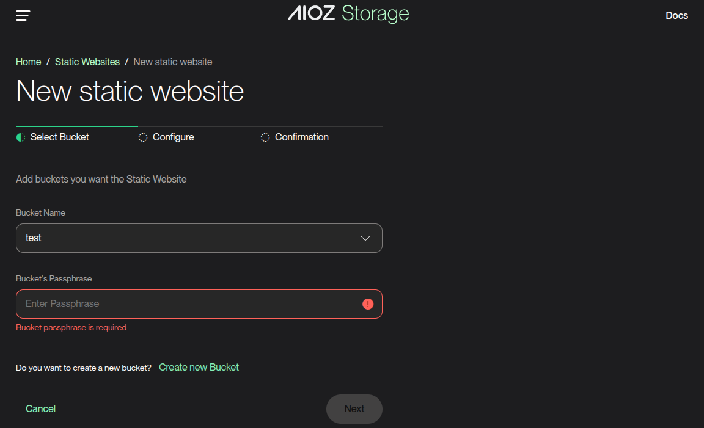Click the AIOZ Storage logo
The width and height of the screenshot is (704, 428).
[x=348, y=13]
